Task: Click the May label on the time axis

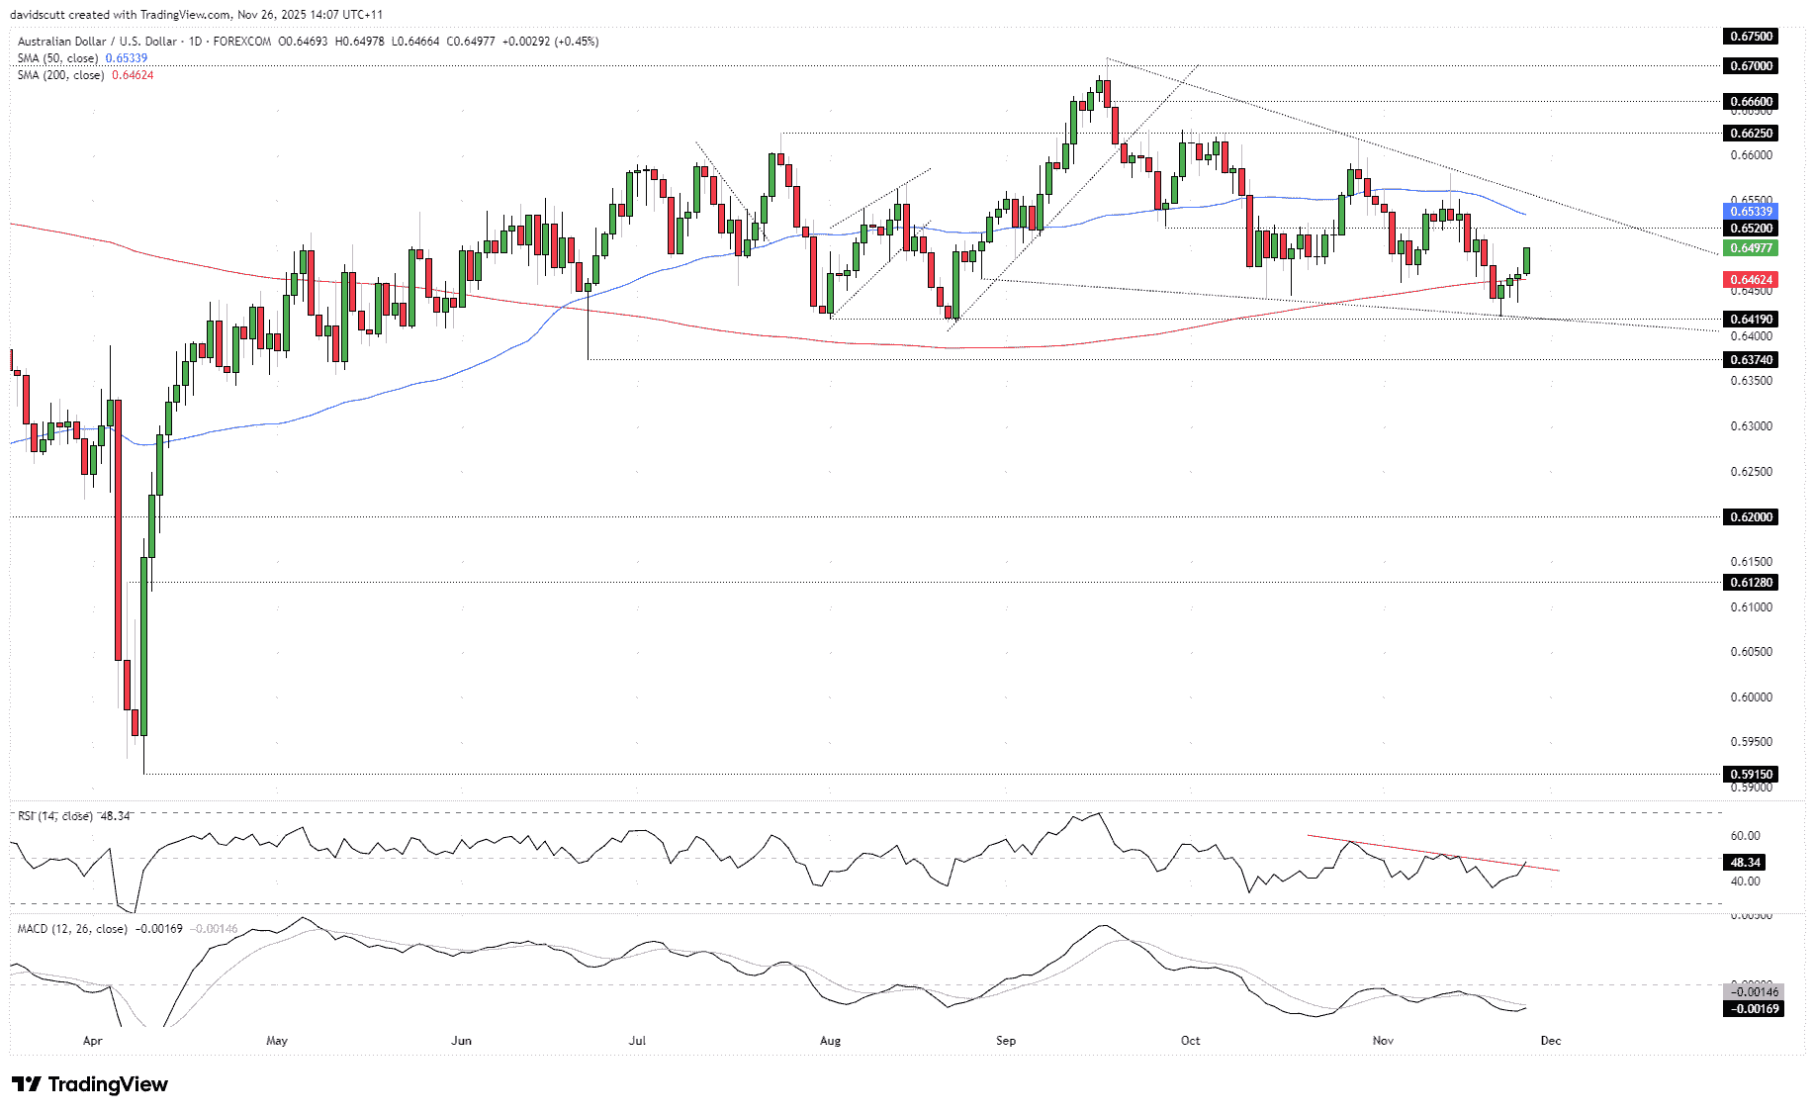Action: pos(277,1041)
